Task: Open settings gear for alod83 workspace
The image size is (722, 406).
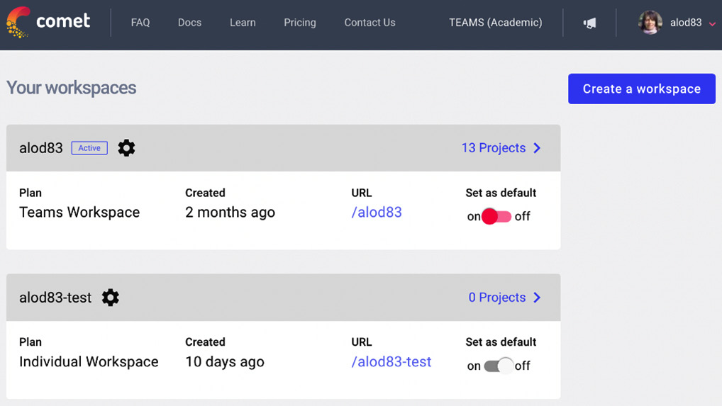Action: pyautogui.click(x=126, y=148)
